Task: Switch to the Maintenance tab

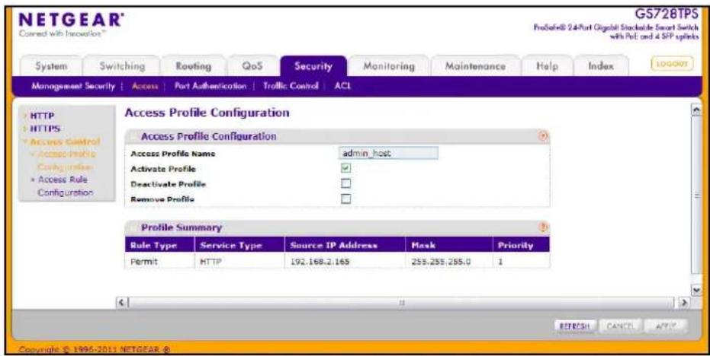Action: (475, 66)
